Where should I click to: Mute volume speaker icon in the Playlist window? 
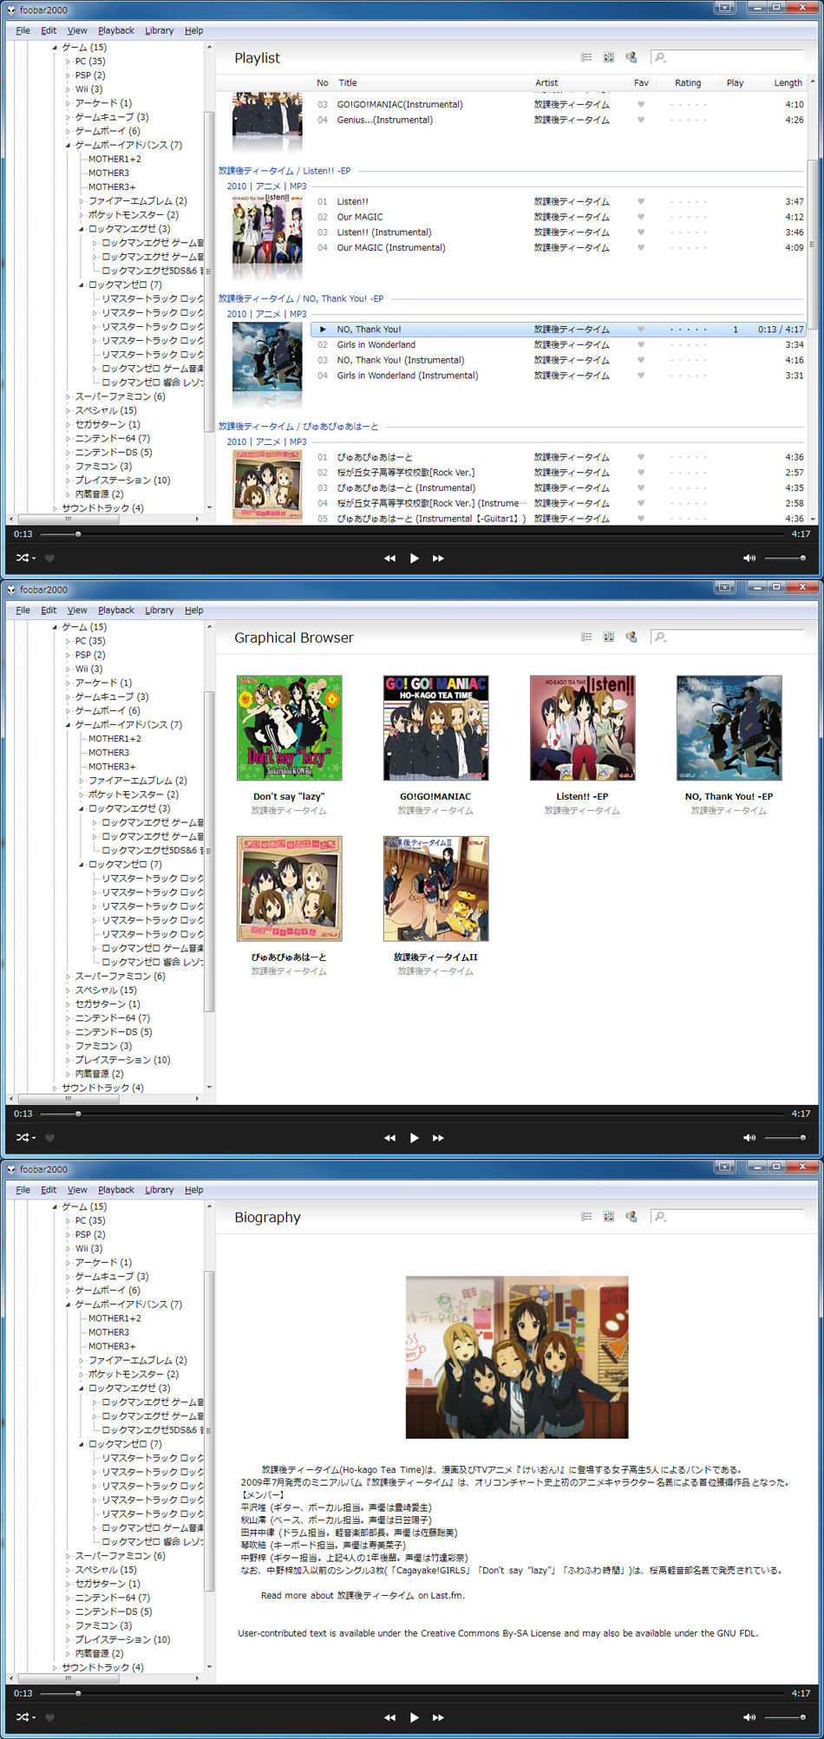coord(749,559)
